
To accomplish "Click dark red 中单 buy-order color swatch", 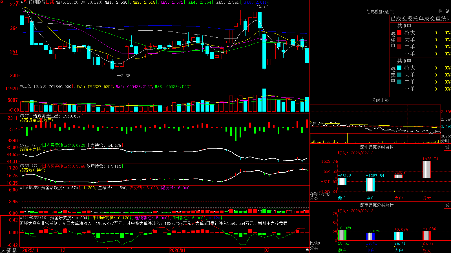I will 399,46.
